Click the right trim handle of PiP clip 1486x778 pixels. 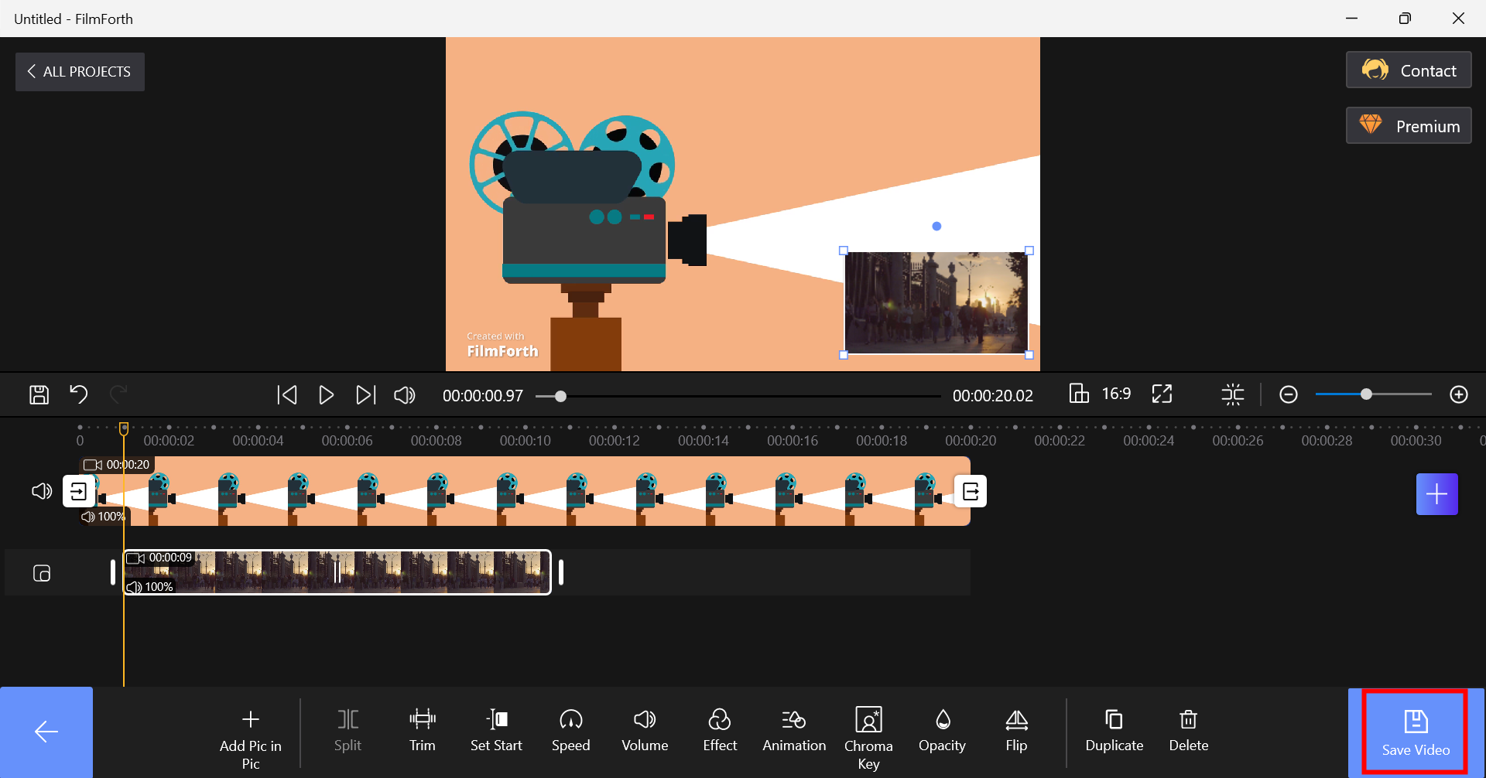pyautogui.click(x=561, y=572)
